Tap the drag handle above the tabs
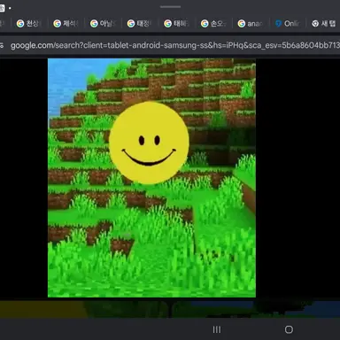 pyautogui.click(x=170, y=6)
